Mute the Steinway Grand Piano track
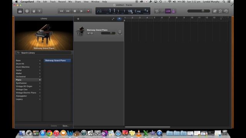 point(88,33)
